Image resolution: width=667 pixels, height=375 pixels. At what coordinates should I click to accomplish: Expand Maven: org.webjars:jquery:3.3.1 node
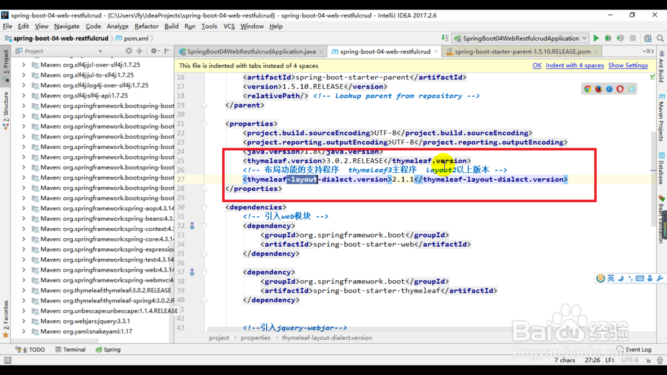[24, 321]
